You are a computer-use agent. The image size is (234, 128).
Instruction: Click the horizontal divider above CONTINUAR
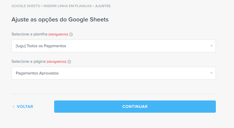[x=114, y=94]
